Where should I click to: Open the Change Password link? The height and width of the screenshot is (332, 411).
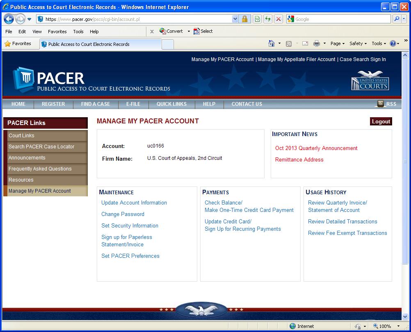pyautogui.click(x=123, y=214)
